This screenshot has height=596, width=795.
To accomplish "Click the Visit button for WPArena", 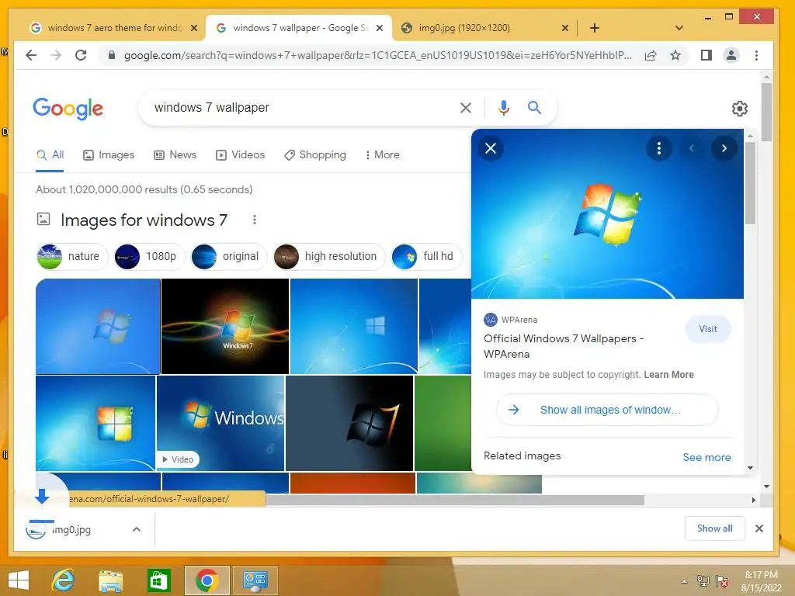I will click(708, 329).
